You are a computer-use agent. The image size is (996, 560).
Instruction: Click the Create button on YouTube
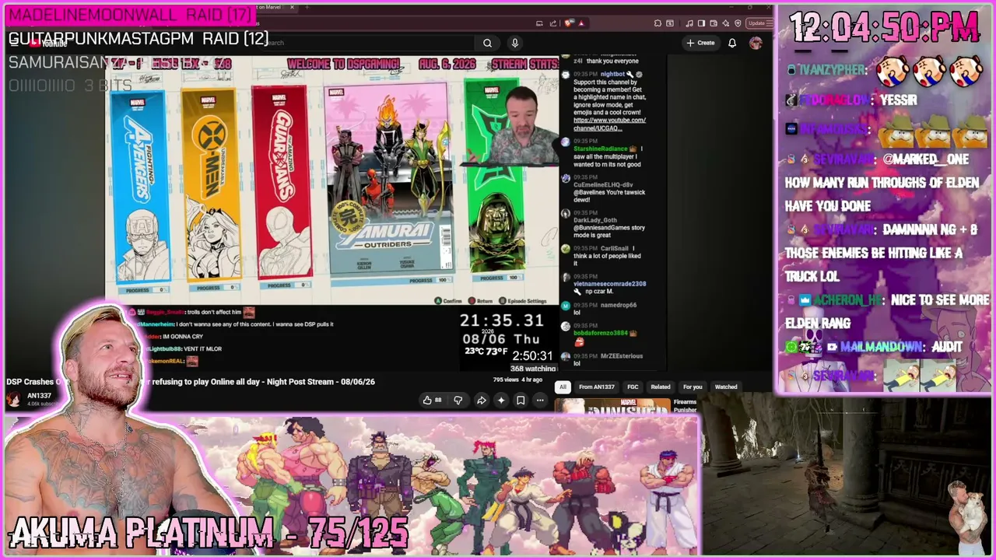click(x=701, y=43)
